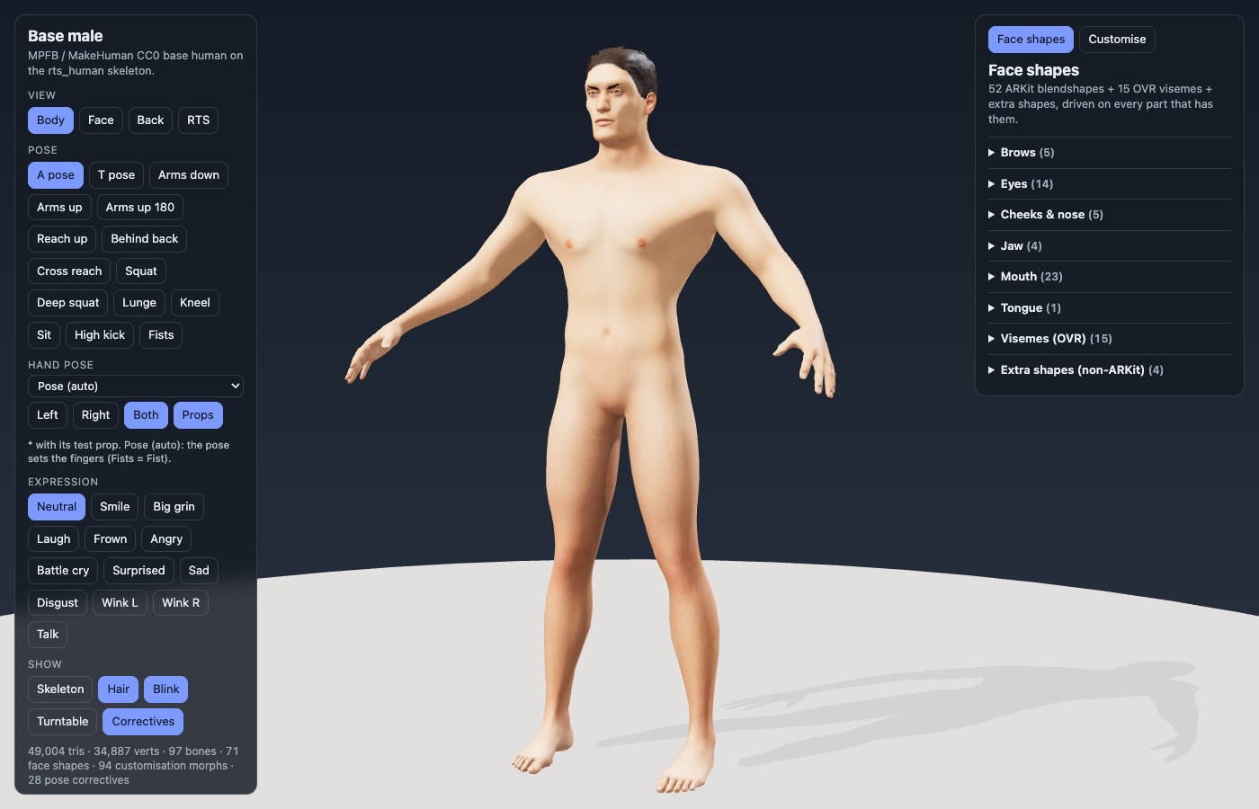
Task: Apply the Big grin expression
Action: coord(174,507)
